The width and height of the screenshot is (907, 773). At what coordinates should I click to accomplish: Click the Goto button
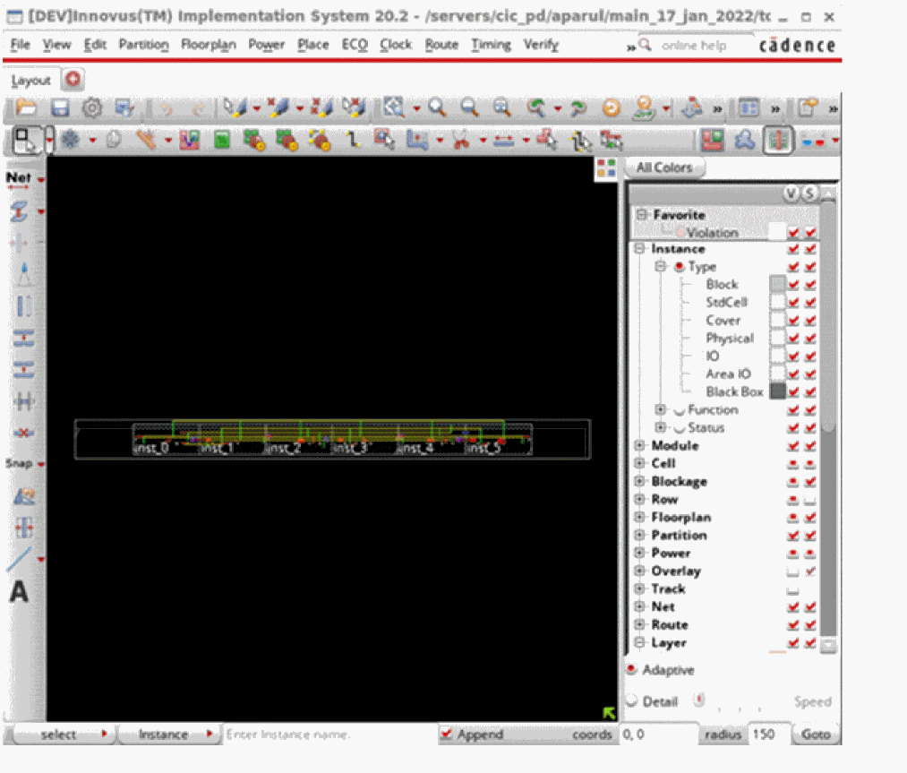point(816,734)
